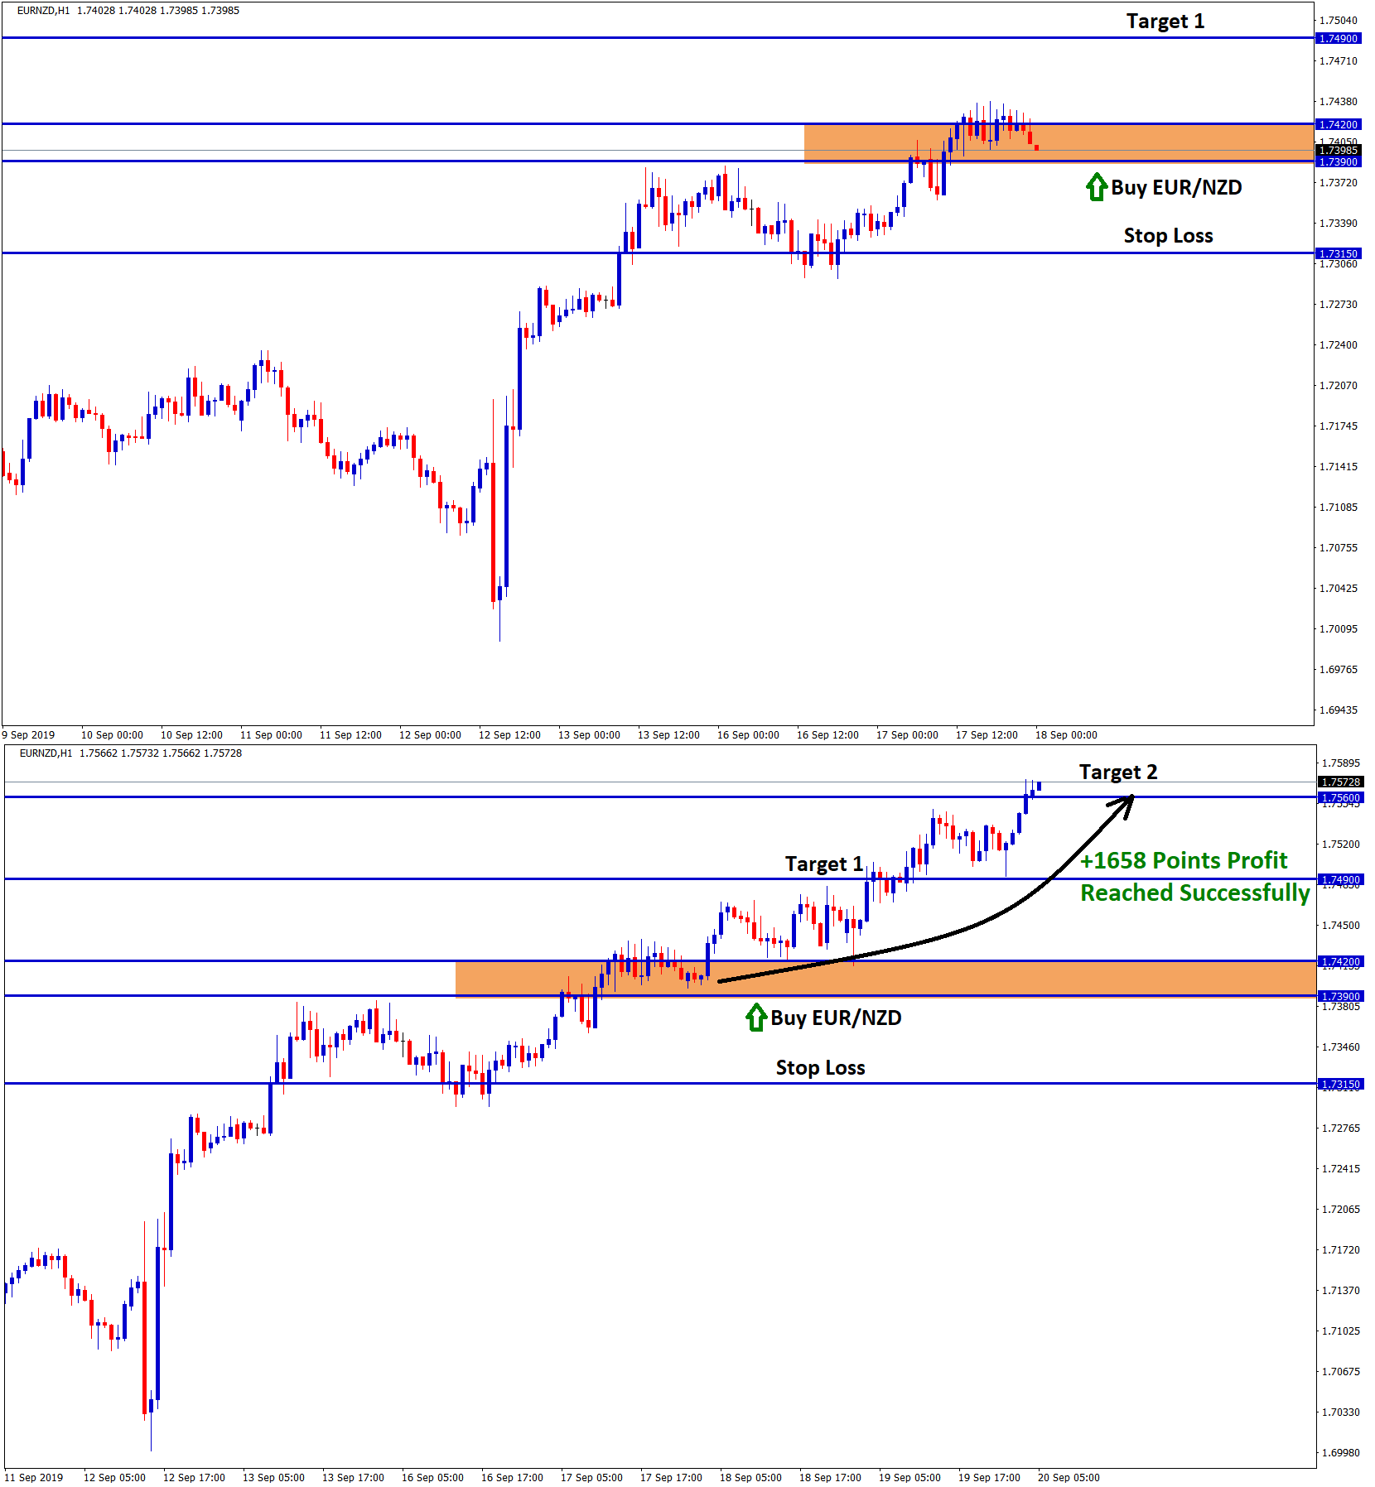Select 'Stop Loss' label in lower chart
The height and width of the screenshot is (1487, 1375).
click(820, 1067)
